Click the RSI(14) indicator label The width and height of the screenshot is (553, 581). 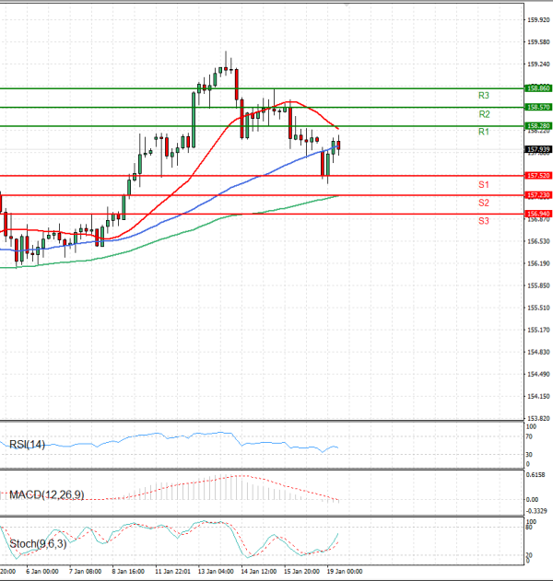(27, 446)
